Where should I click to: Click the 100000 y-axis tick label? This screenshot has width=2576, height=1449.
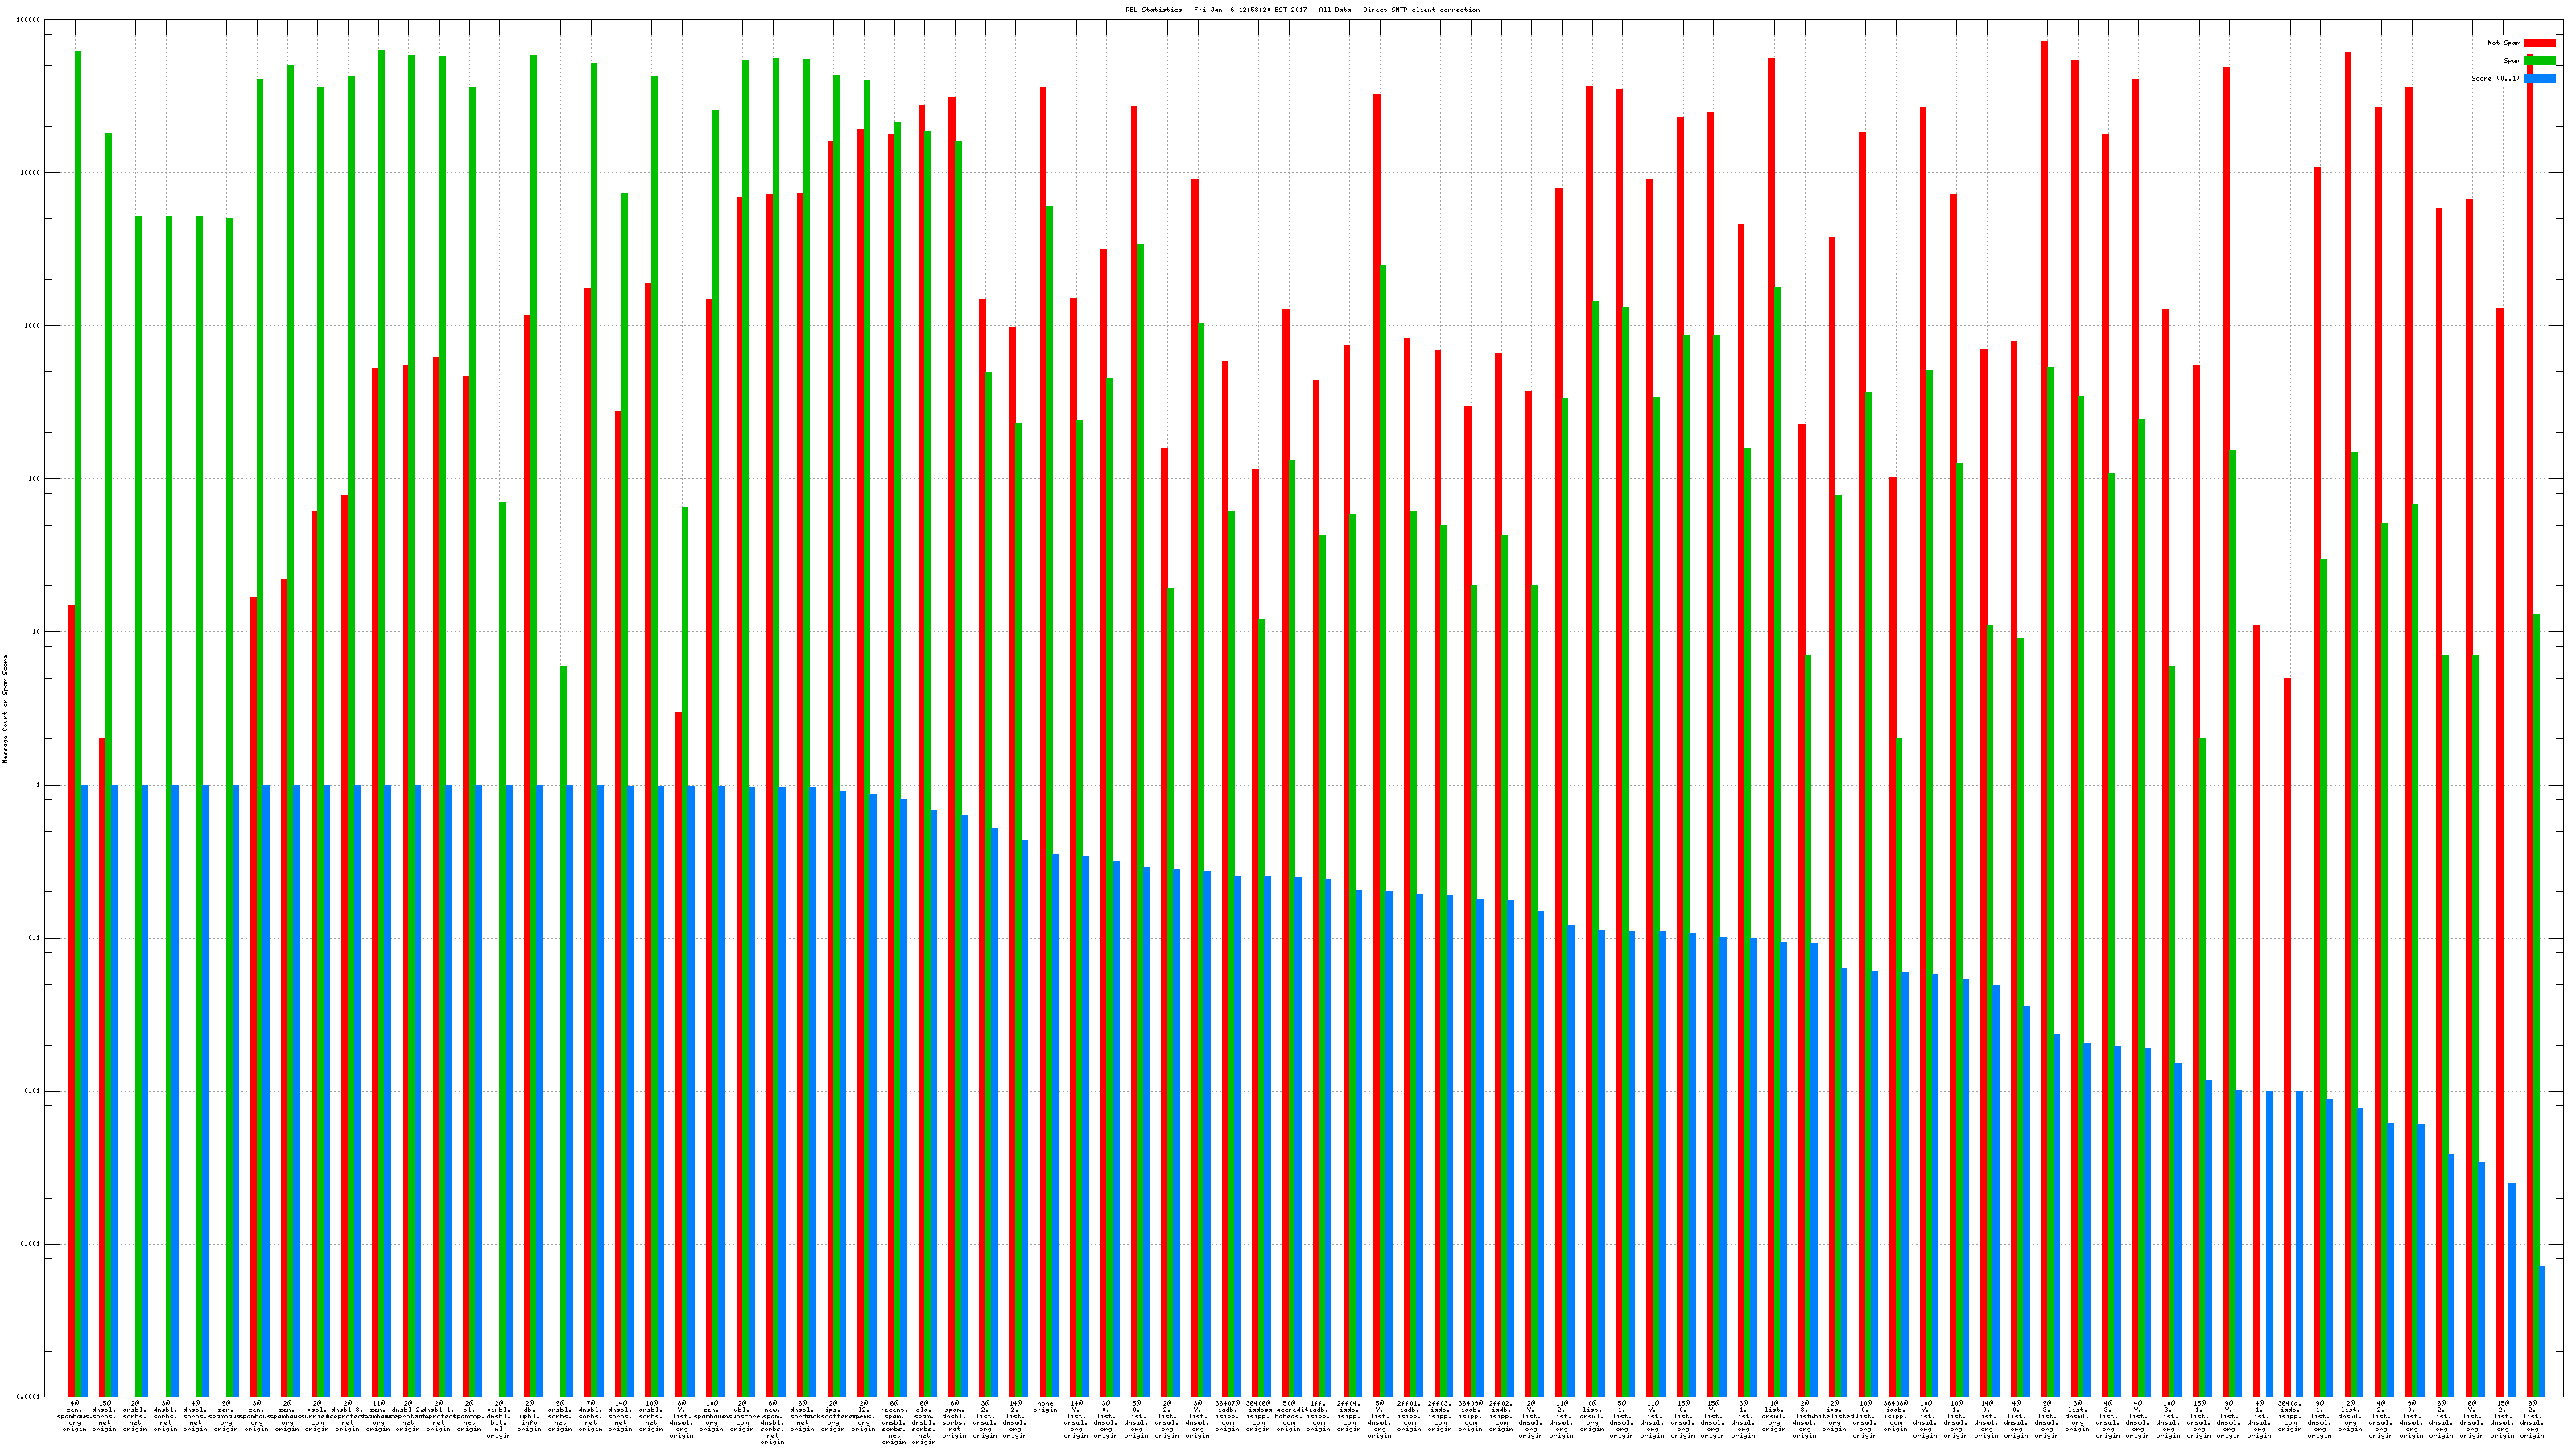(x=28, y=20)
